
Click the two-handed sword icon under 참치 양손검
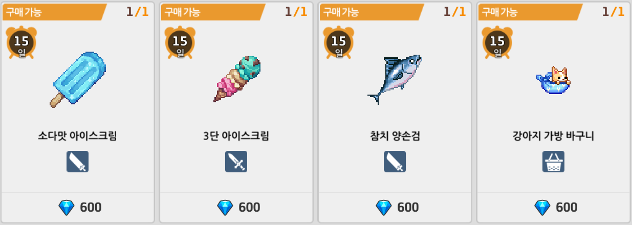click(395, 162)
